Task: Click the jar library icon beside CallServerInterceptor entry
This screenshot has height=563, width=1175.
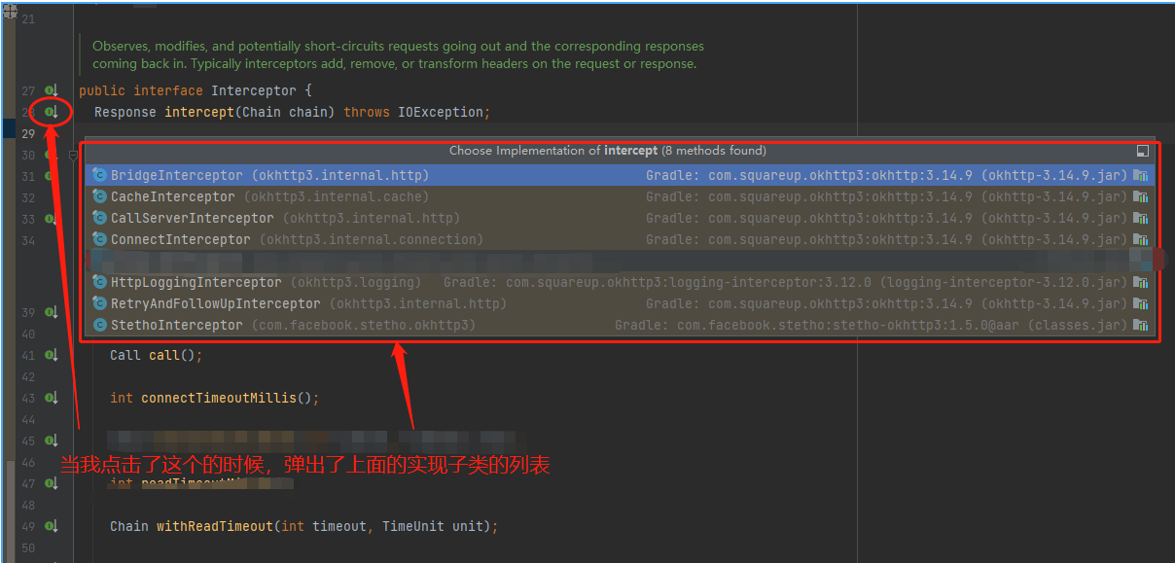Action: click(x=1140, y=218)
